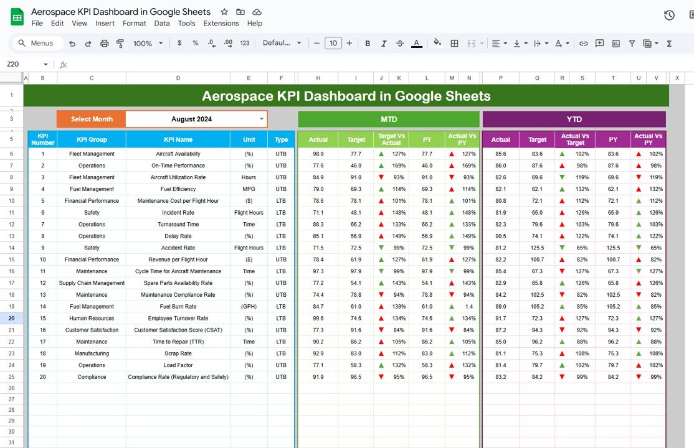
Task: Insert a comment
Action: coord(600,44)
